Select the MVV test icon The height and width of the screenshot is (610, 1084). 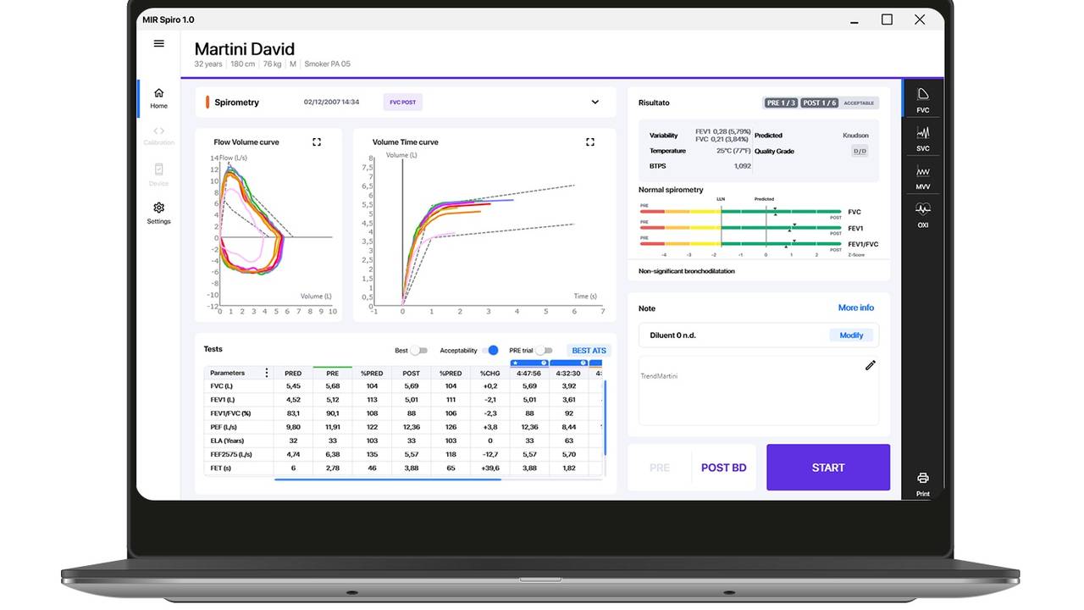click(923, 176)
